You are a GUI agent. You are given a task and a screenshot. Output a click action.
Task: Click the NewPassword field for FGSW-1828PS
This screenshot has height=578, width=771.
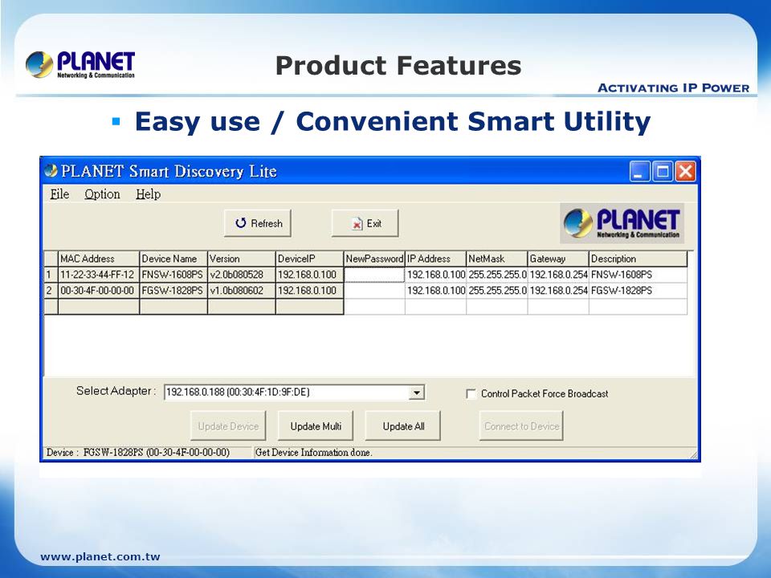pyautogui.click(x=374, y=291)
